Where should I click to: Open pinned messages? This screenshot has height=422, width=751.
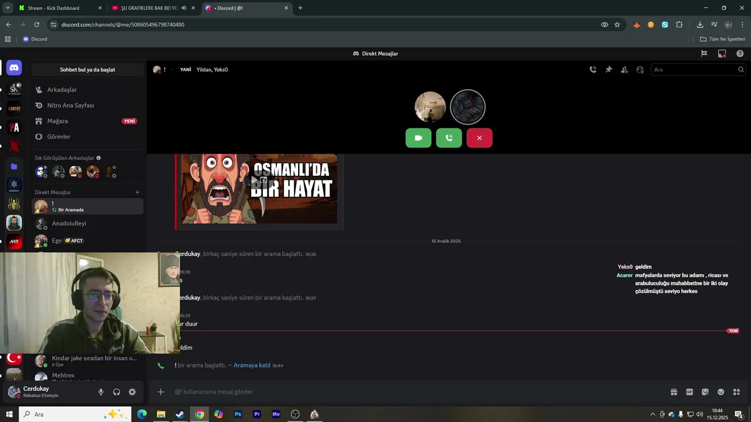609,70
